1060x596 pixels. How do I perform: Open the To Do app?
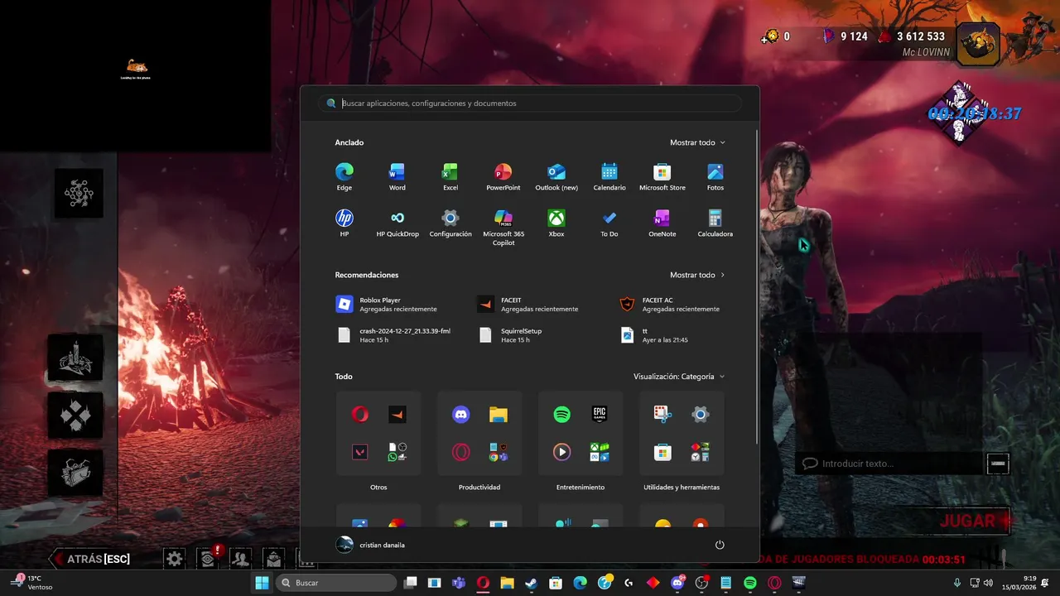(x=609, y=223)
